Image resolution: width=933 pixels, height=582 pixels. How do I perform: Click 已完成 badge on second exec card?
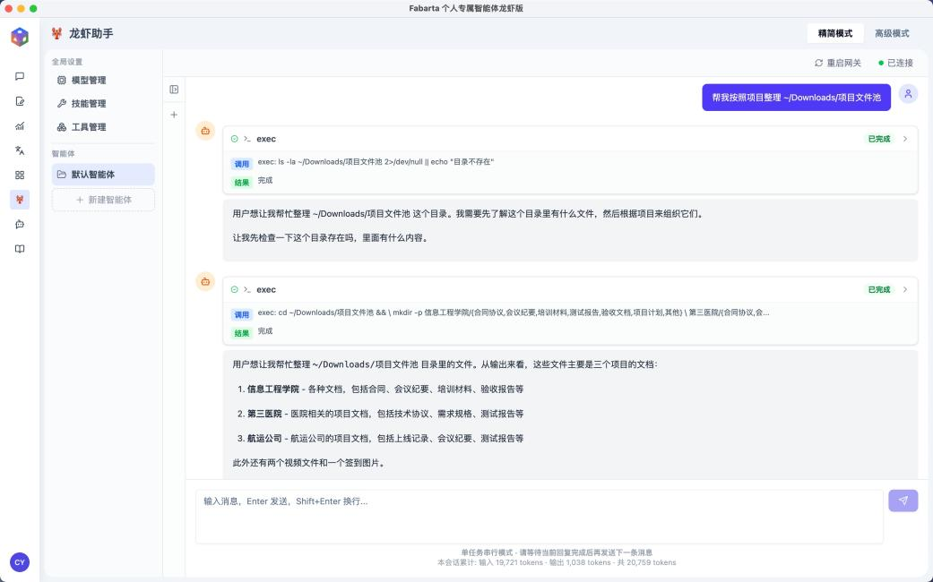click(879, 289)
